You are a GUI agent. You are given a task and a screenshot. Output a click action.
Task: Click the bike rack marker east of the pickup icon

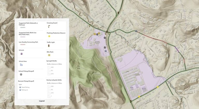coord(99,33)
